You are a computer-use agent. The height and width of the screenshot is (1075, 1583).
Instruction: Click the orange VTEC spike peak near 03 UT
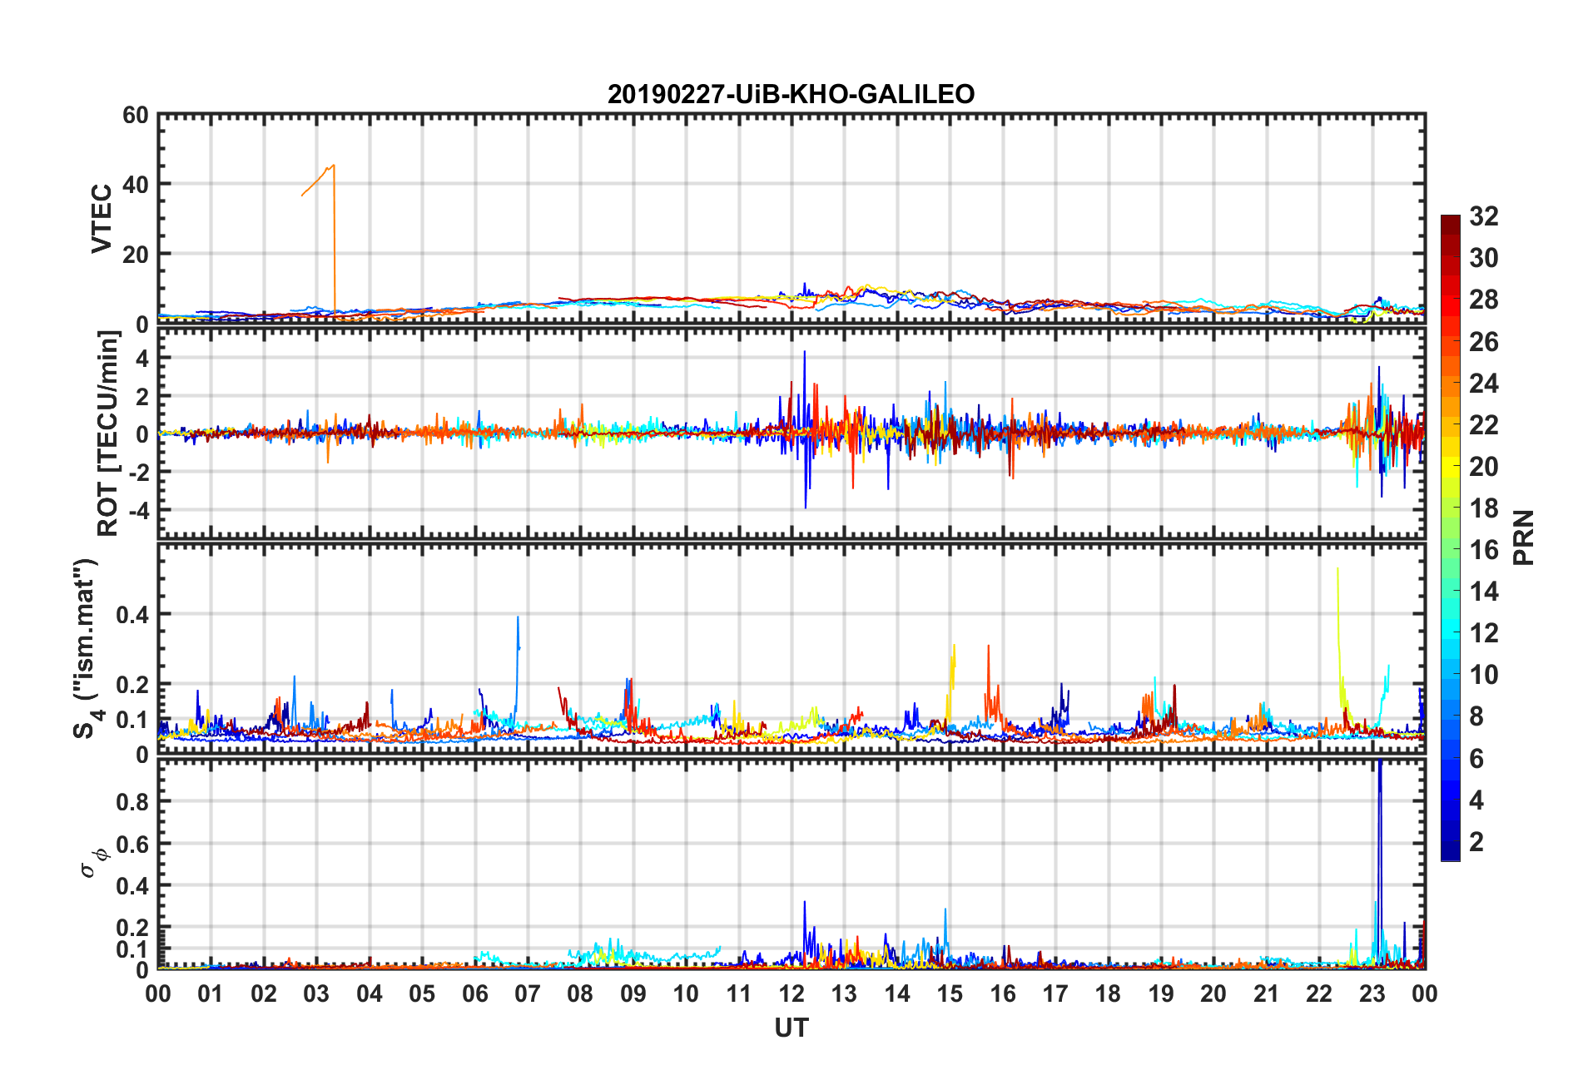(x=333, y=166)
